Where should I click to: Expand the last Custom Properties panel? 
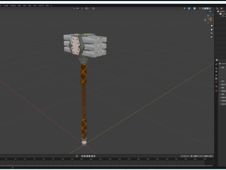[220, 104]
